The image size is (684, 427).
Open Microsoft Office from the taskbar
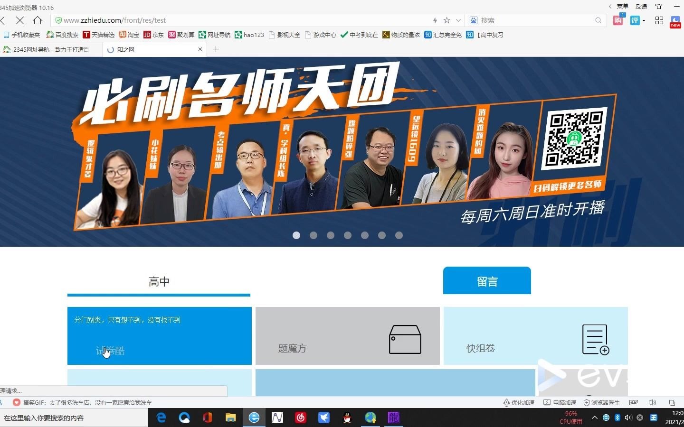tap(207, 418)
